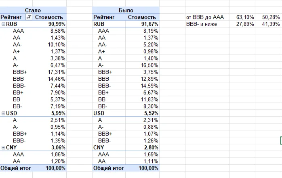This screenshot has width=282, height=178.
Task: Open the Рейтинг filter dropdown
Action: point(29,17)
